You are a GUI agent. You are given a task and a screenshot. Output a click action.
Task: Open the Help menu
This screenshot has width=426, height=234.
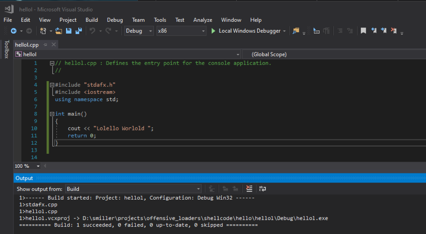tap(256, 20)
